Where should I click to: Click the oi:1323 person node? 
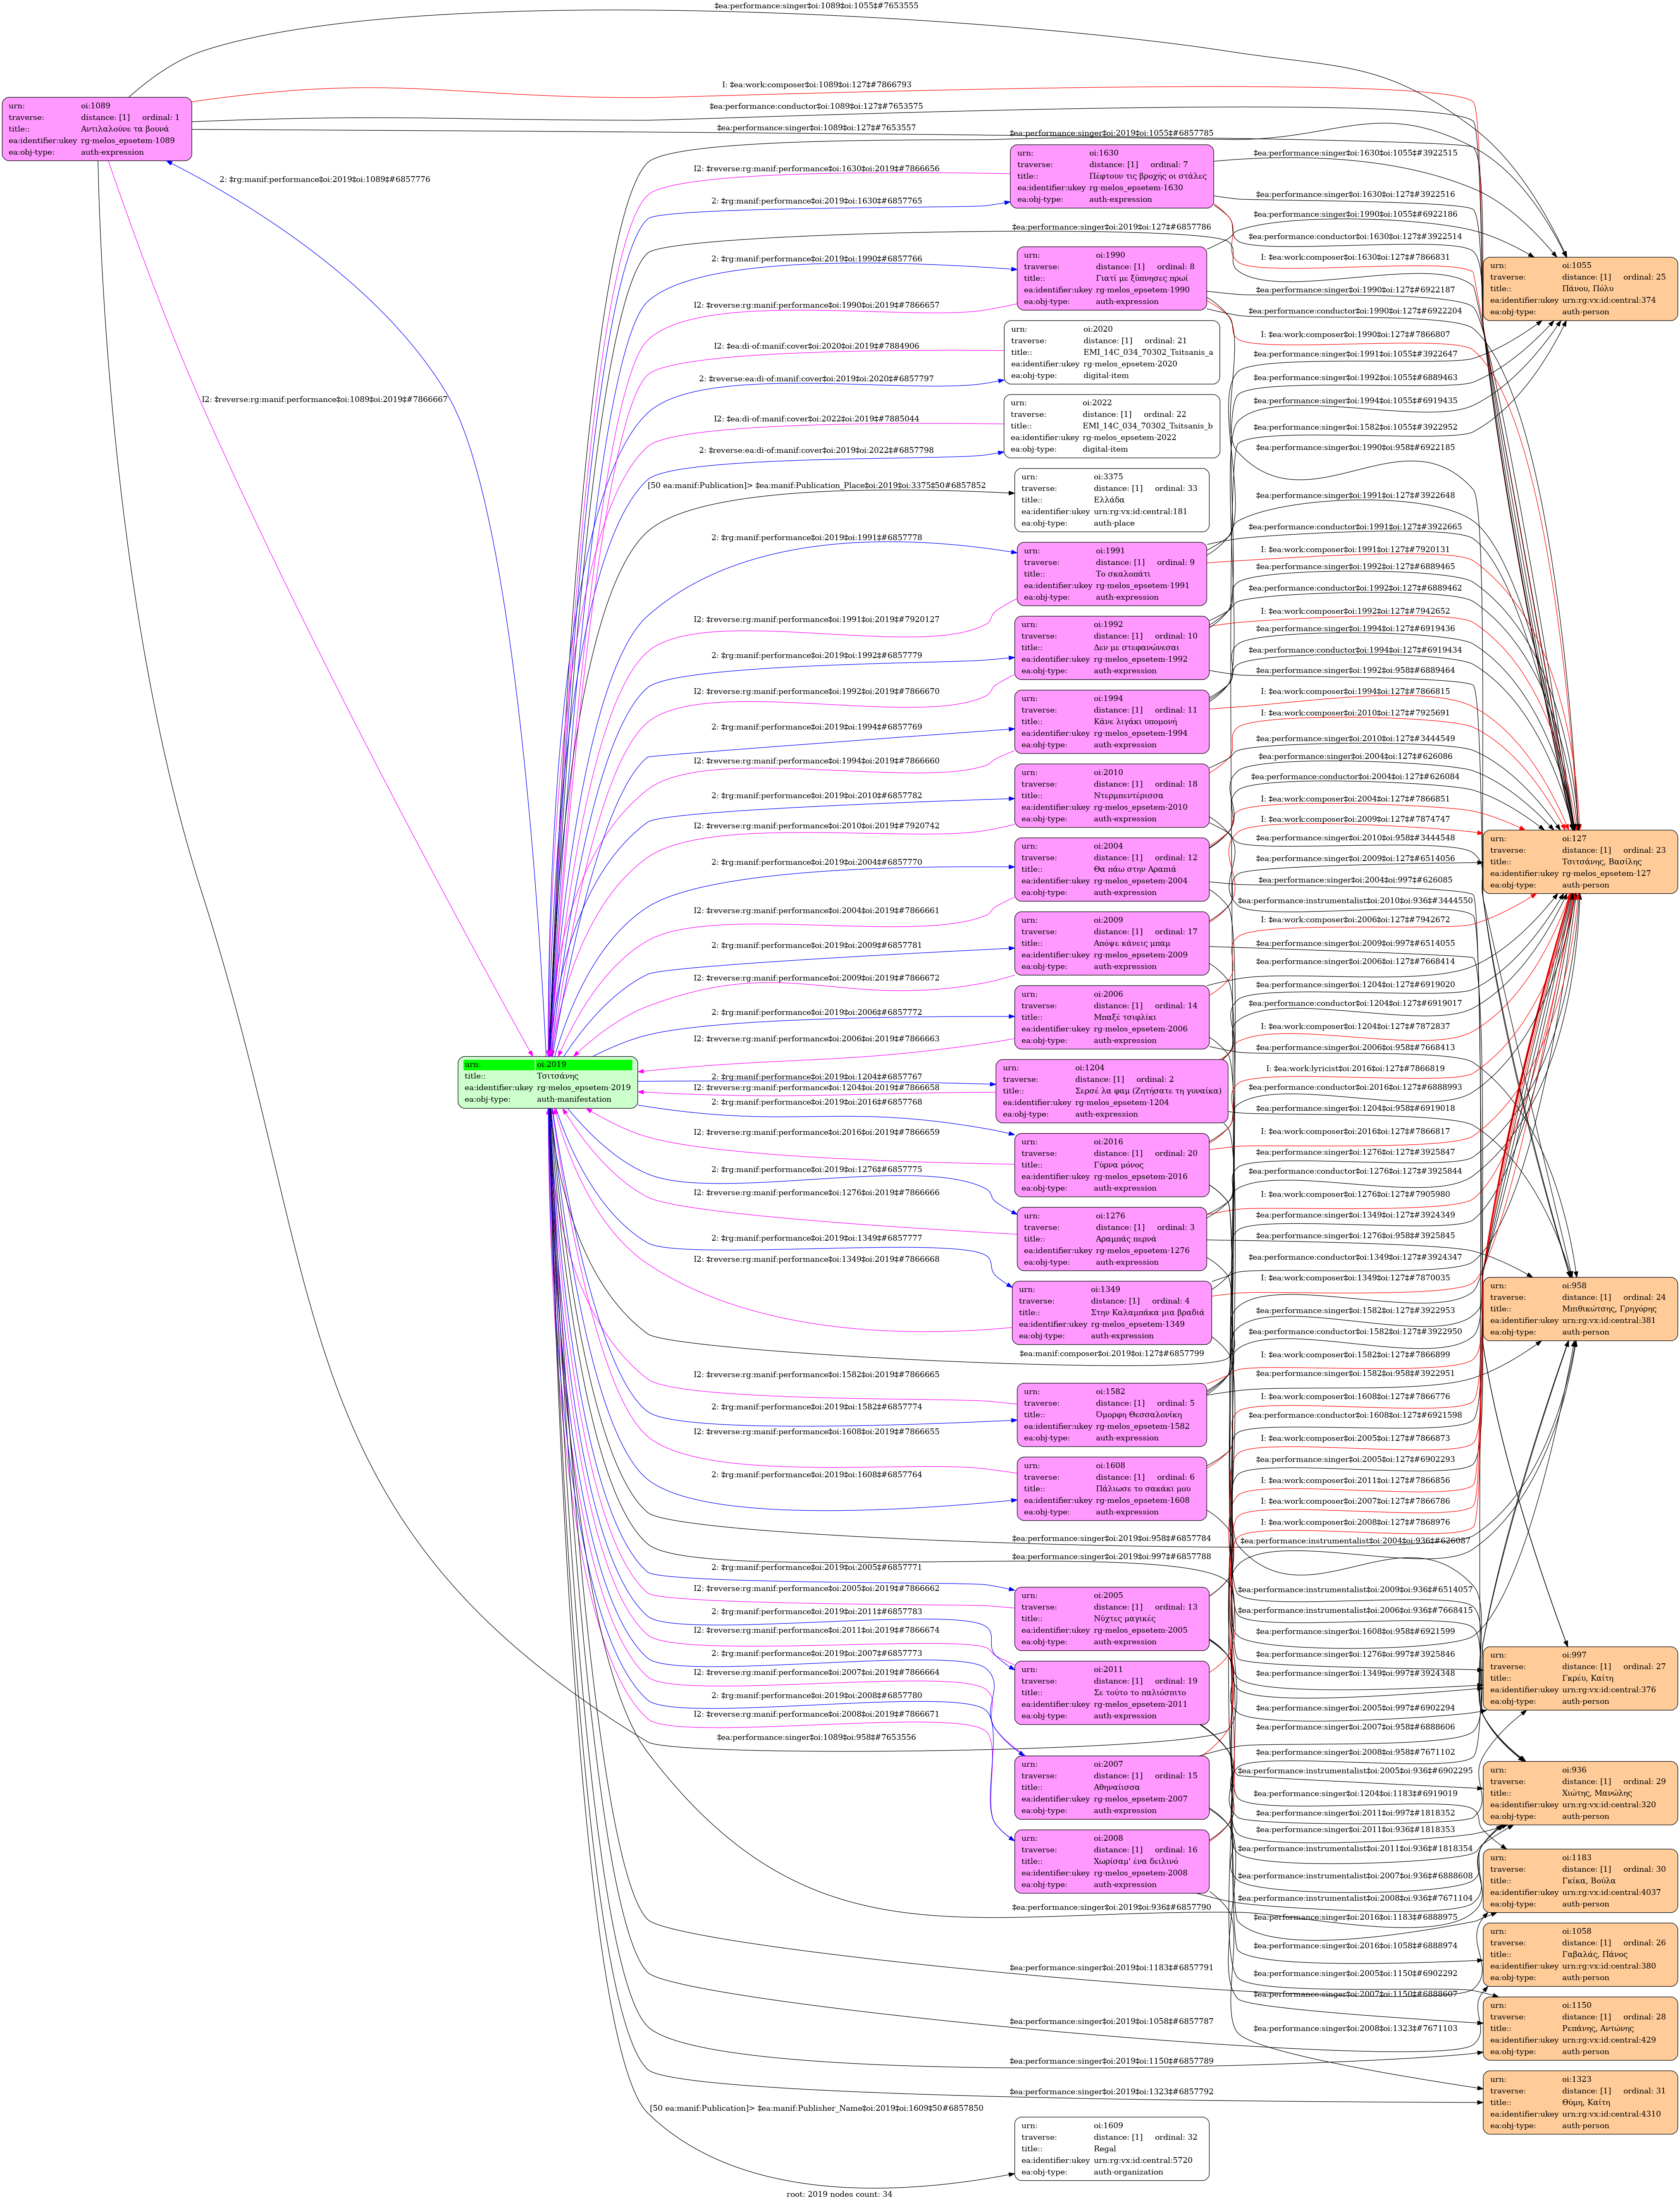[1579, 2102]
